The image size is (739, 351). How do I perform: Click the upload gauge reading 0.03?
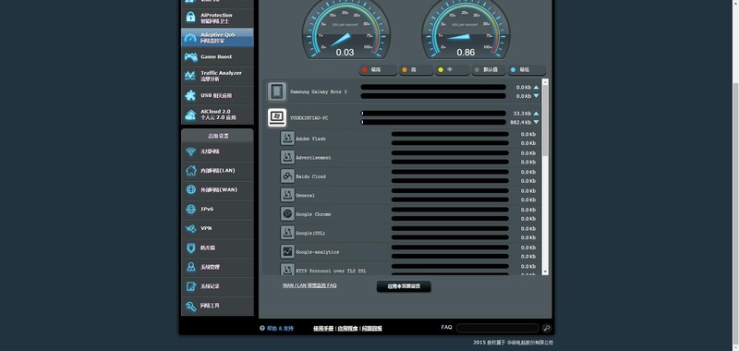(345, 53)
